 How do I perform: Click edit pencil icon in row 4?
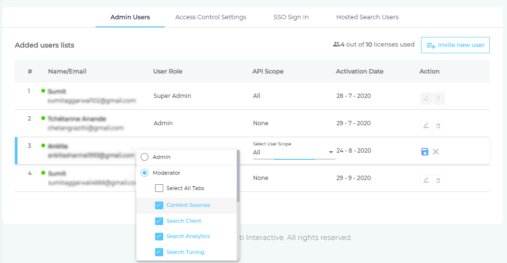tap(425, 180)
